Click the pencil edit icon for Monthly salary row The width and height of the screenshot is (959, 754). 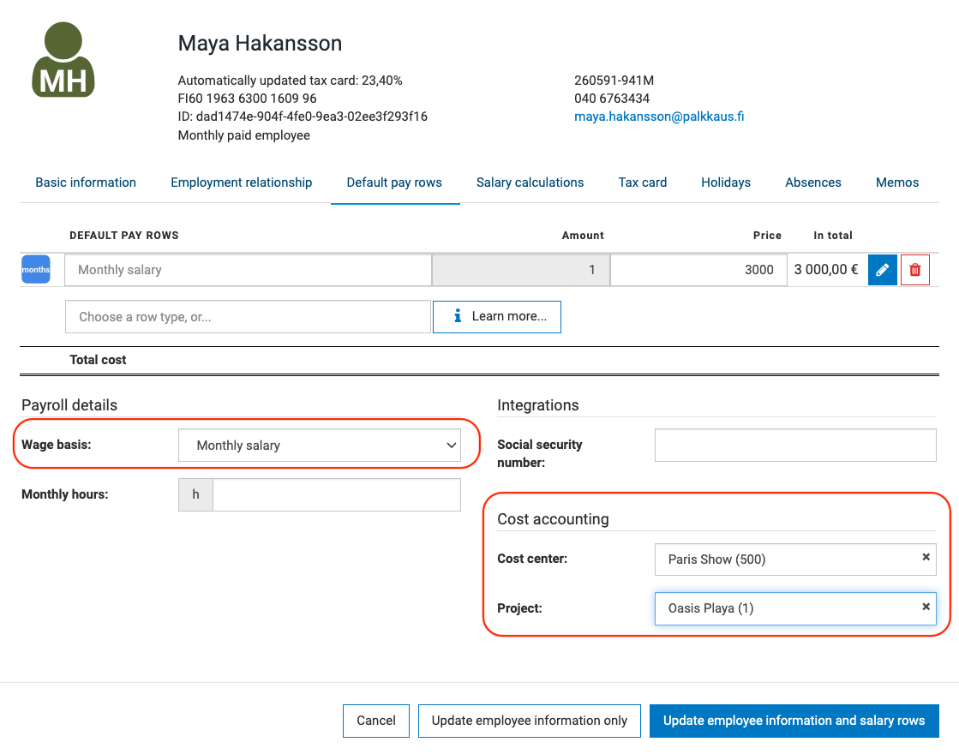(x=882, y=270)
